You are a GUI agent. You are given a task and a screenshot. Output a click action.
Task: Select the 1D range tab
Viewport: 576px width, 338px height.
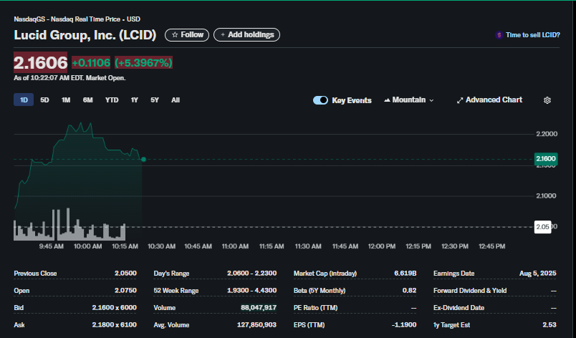click(x=24, y=100)
